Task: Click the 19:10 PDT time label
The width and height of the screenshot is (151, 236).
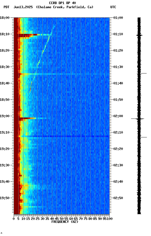Action: tap(5, 132)
